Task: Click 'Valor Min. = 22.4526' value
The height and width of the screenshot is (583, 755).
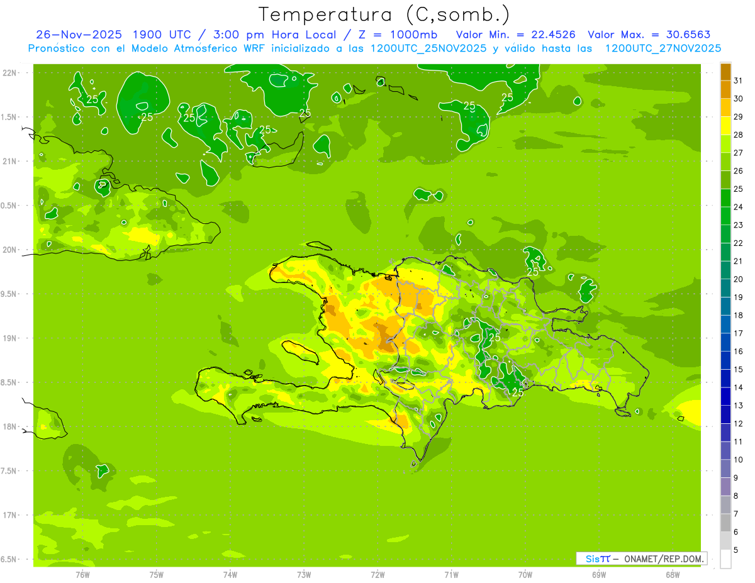Action: tap(516, 35)
